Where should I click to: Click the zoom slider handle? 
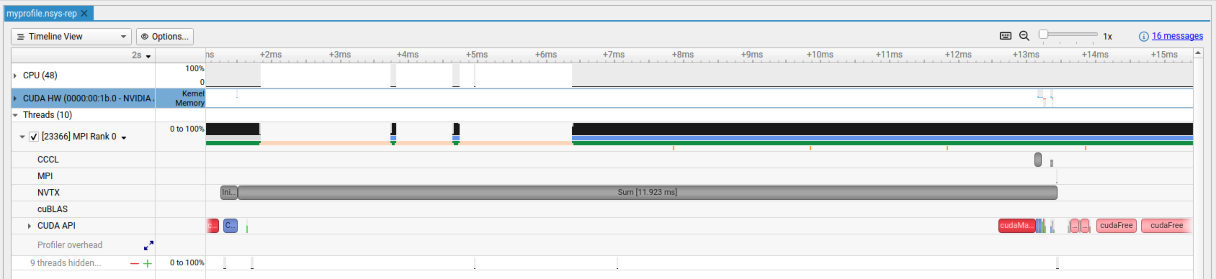(x=1043, y=35)
